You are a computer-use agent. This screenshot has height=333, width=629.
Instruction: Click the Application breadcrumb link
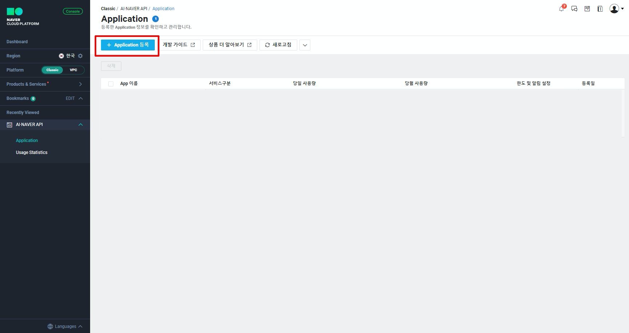click(163, 9)
